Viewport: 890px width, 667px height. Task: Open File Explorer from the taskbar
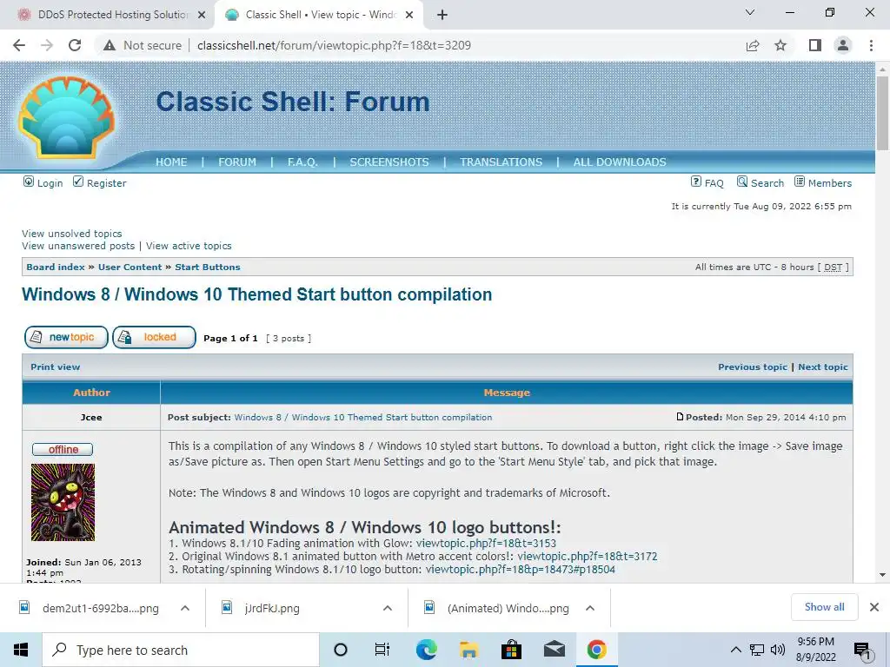click(x=468, y=650)
